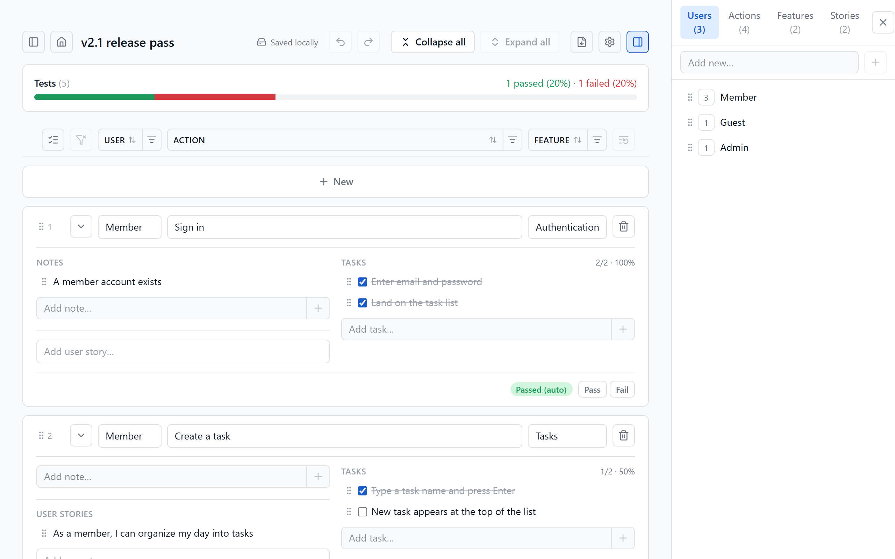Click Add note field in Sign in test
Screen dimensions: 895x559
[x=172, y=308]
